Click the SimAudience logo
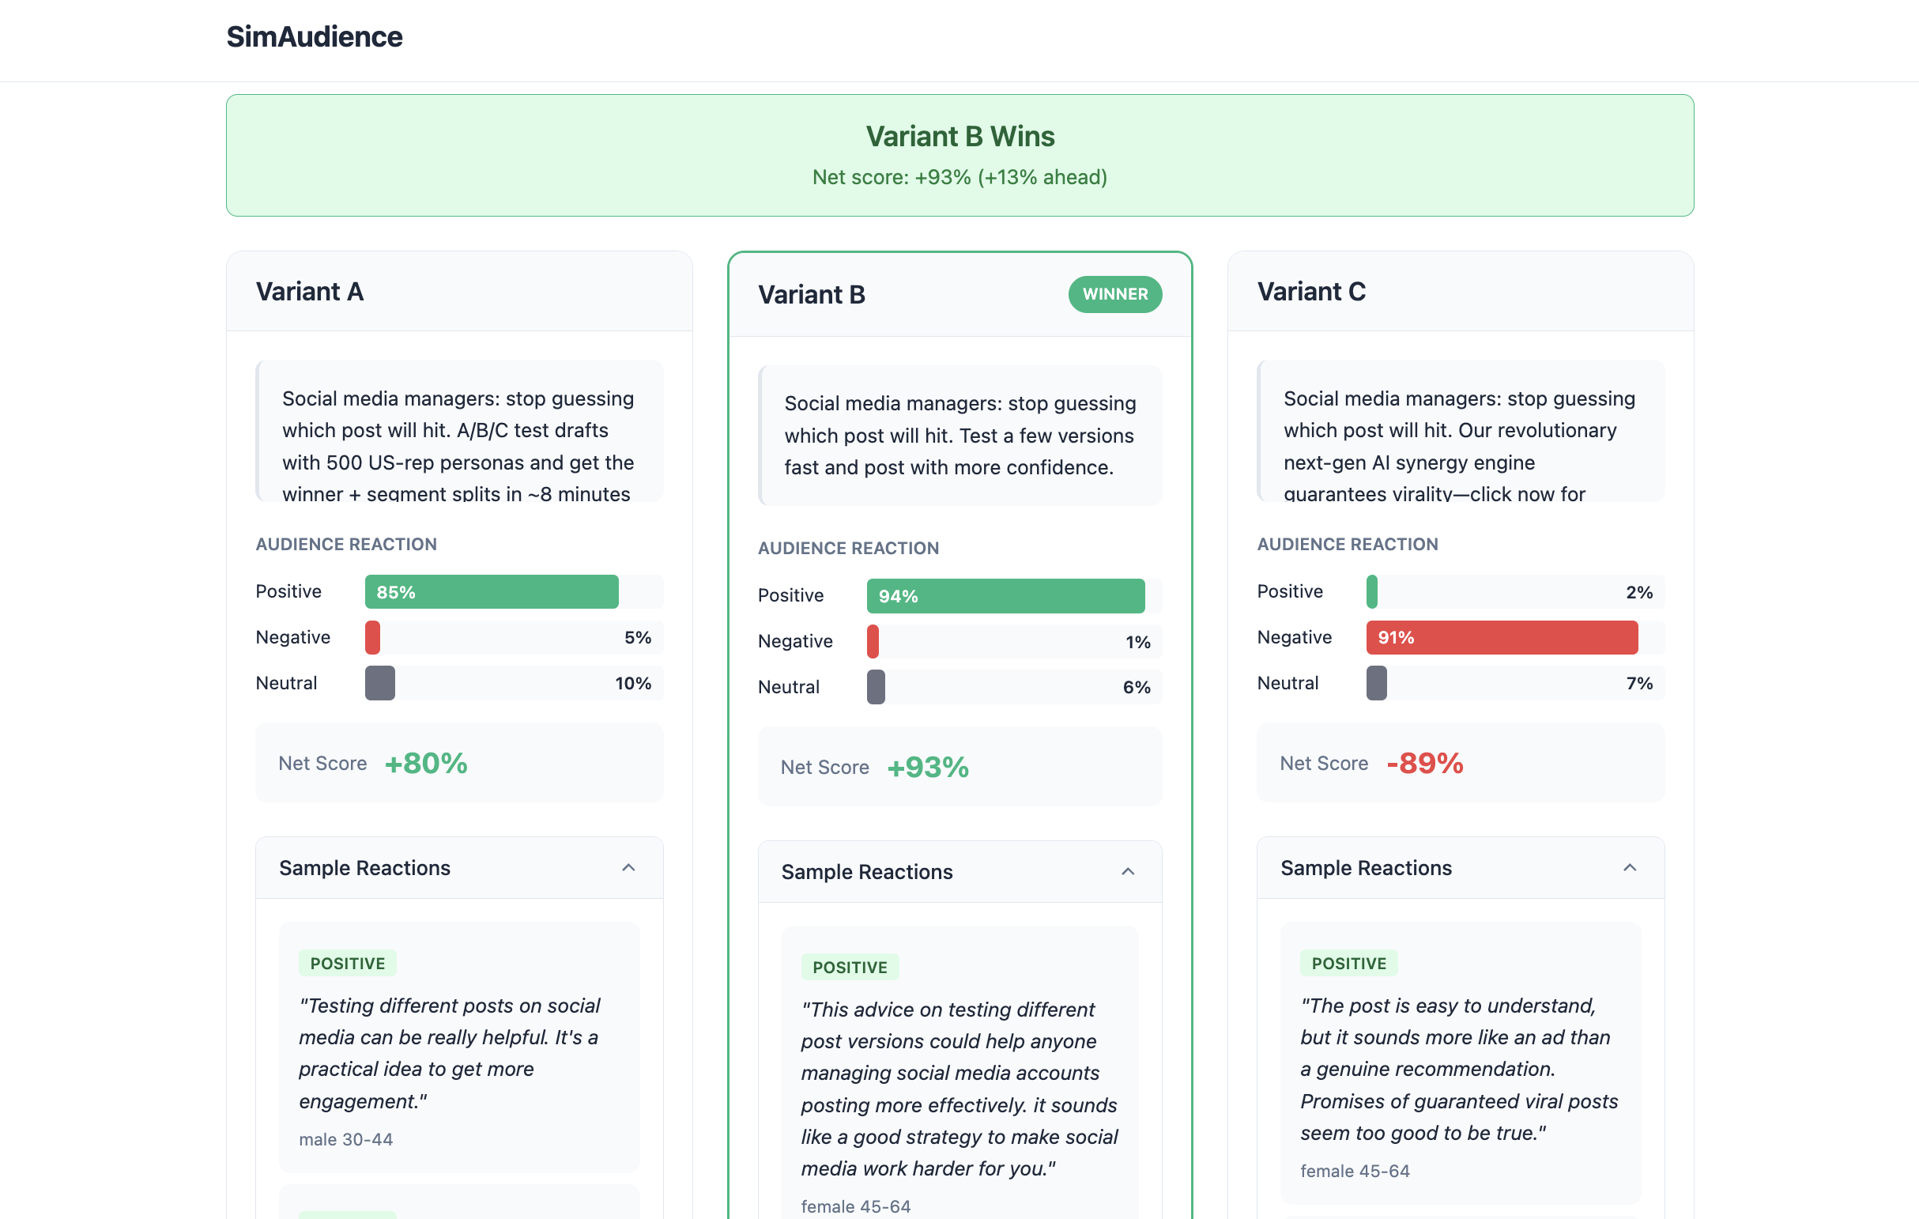 click(x=314, y=36)
